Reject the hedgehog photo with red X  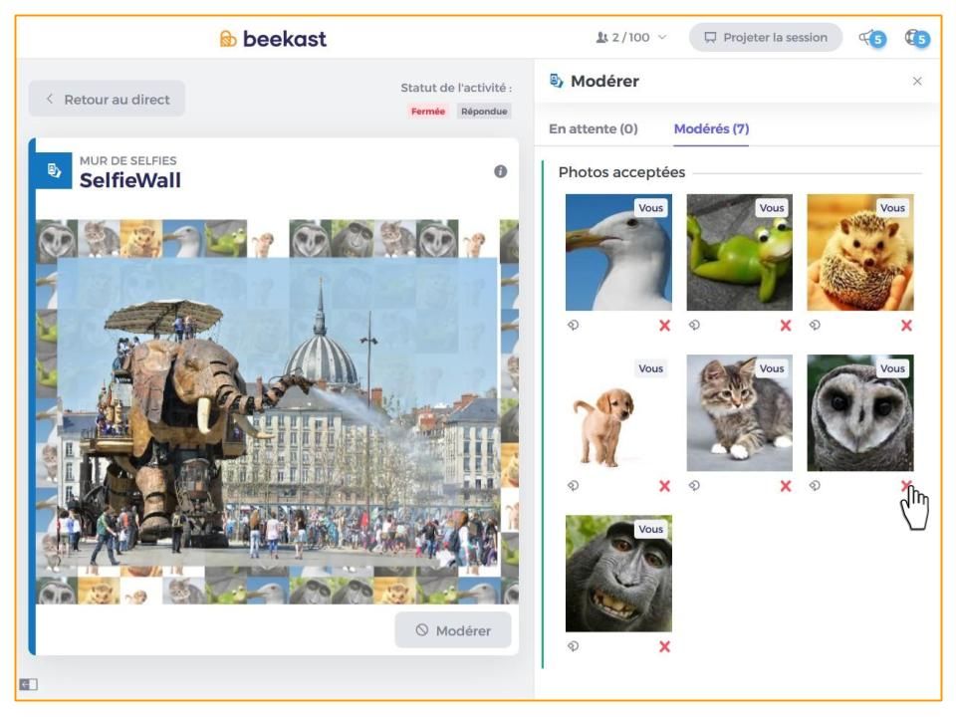coord(906,326)
